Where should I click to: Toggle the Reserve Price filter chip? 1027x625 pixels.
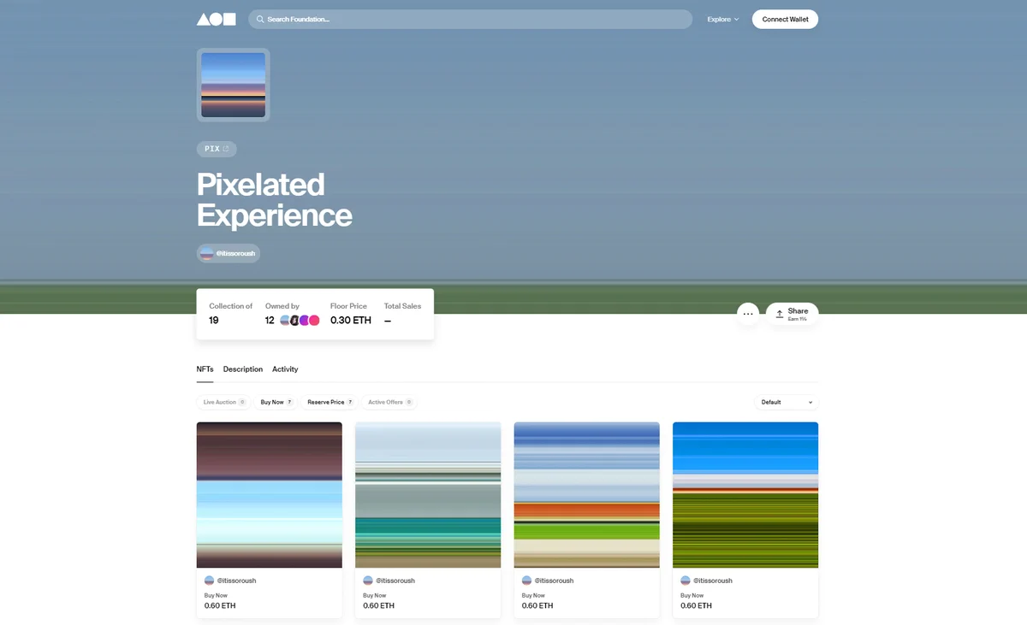pyautogui.click(x=329, y=402)
